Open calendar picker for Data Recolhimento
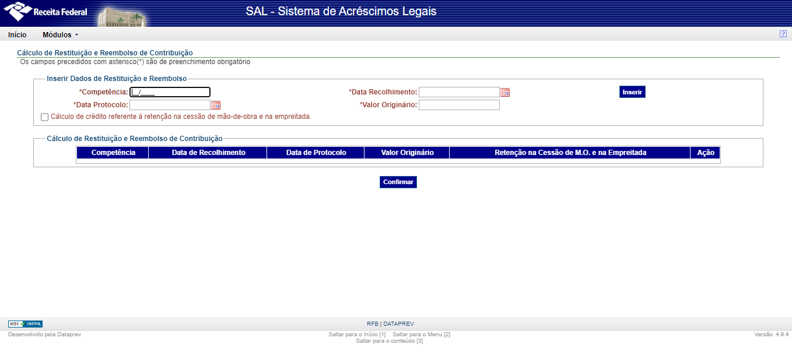 click(505, 92)
